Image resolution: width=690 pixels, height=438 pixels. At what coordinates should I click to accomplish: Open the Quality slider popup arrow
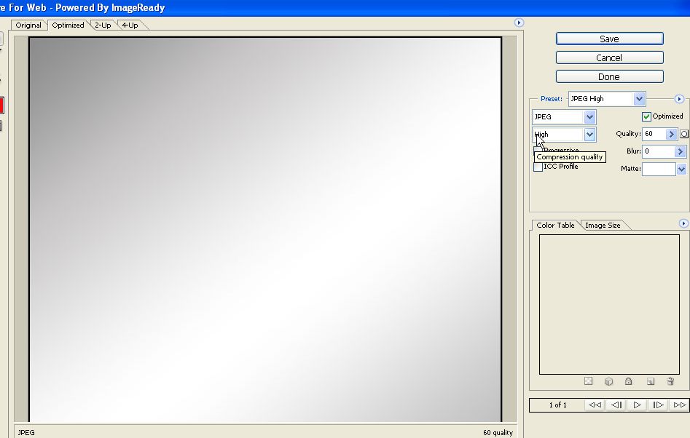pos(671,134)
